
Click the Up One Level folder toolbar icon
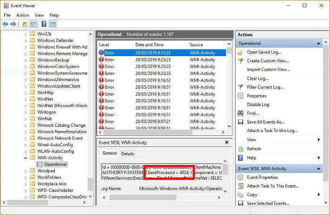[x=25, y=24]
